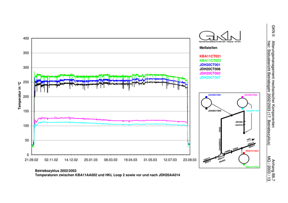Click the magenta JDH20CT002 sensor dot in diagram
Viewport: 288px width, 203px height.
click(x=243, y=97)
